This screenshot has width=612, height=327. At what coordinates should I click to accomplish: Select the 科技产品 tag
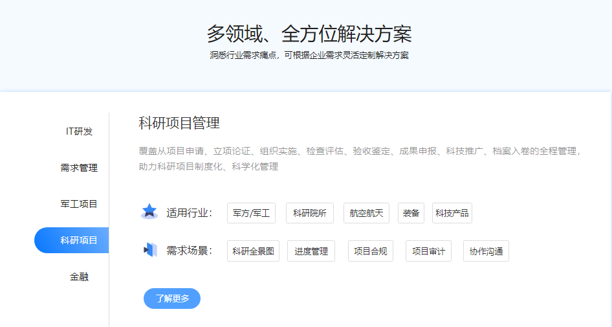coord(452,213)
